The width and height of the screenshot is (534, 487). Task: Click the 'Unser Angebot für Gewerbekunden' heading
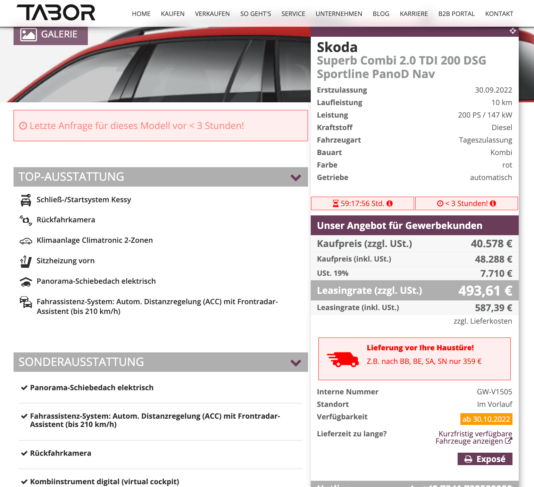[x=400, y=226]
